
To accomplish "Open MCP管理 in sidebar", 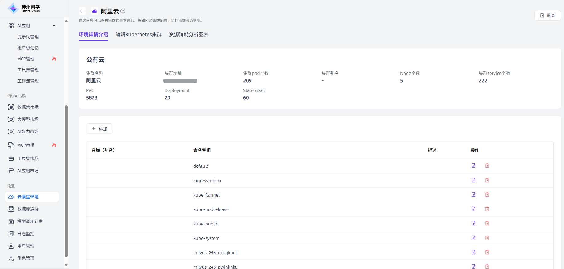I will [26, 59].
